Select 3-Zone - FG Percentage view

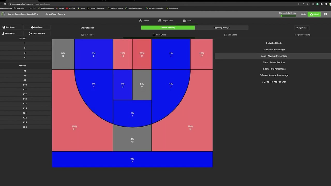tap(274, 69)
